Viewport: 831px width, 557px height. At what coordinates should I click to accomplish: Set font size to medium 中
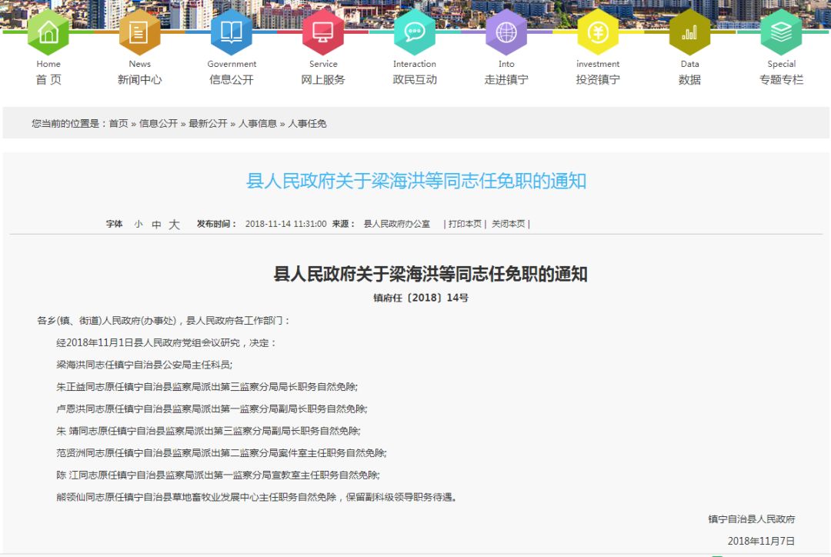156,224
